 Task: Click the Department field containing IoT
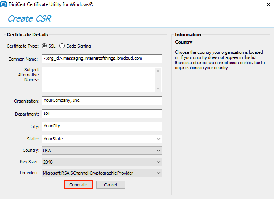[102, 114]
